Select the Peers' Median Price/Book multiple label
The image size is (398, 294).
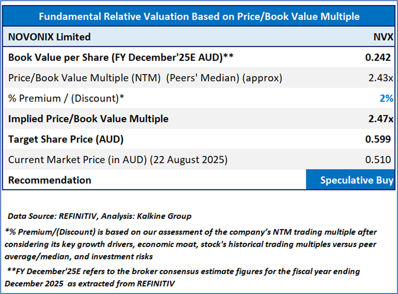(x=145, y=78)
